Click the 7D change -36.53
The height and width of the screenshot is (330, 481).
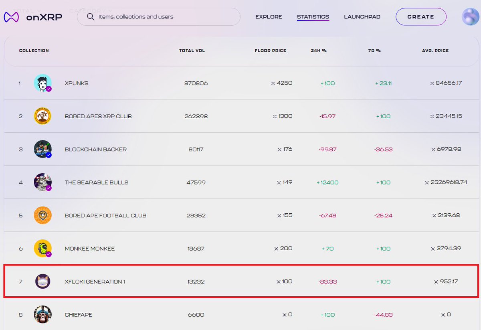pyautogui.click(x=383, y=149)
